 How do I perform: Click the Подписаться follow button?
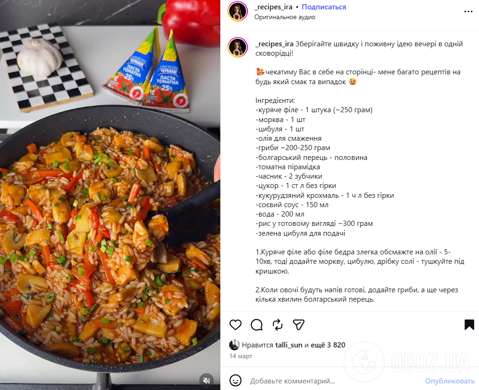pyautogui.click(x=324, y=7)
